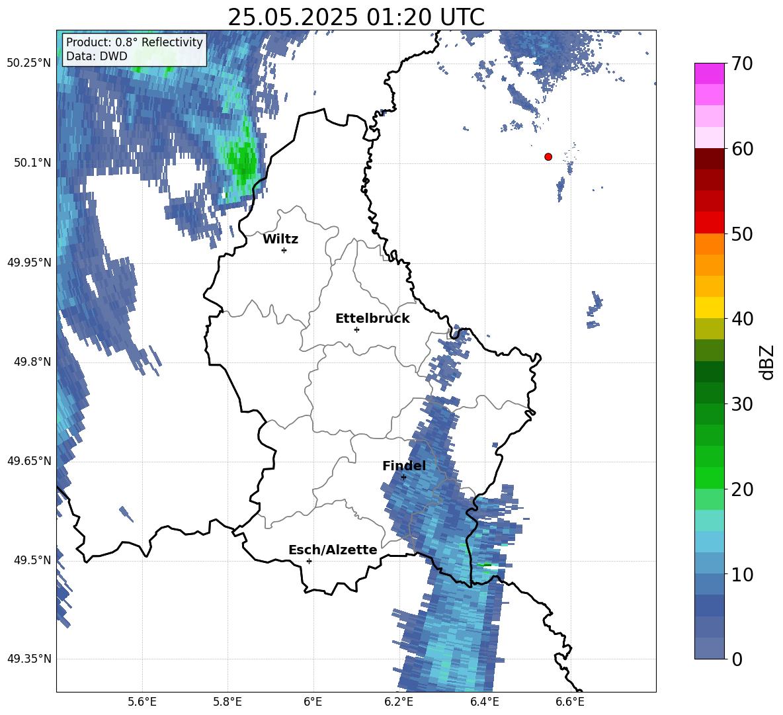Click the 50.25°N latitude label
783x715 pixels.
[x=29, y=63]
